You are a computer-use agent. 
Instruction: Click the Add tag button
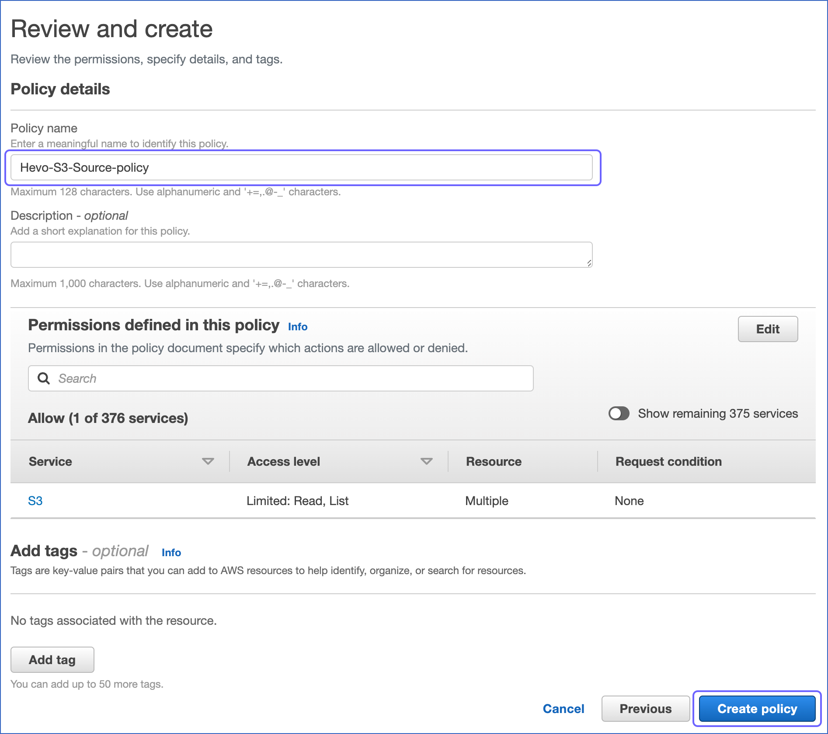coord(52,660)
